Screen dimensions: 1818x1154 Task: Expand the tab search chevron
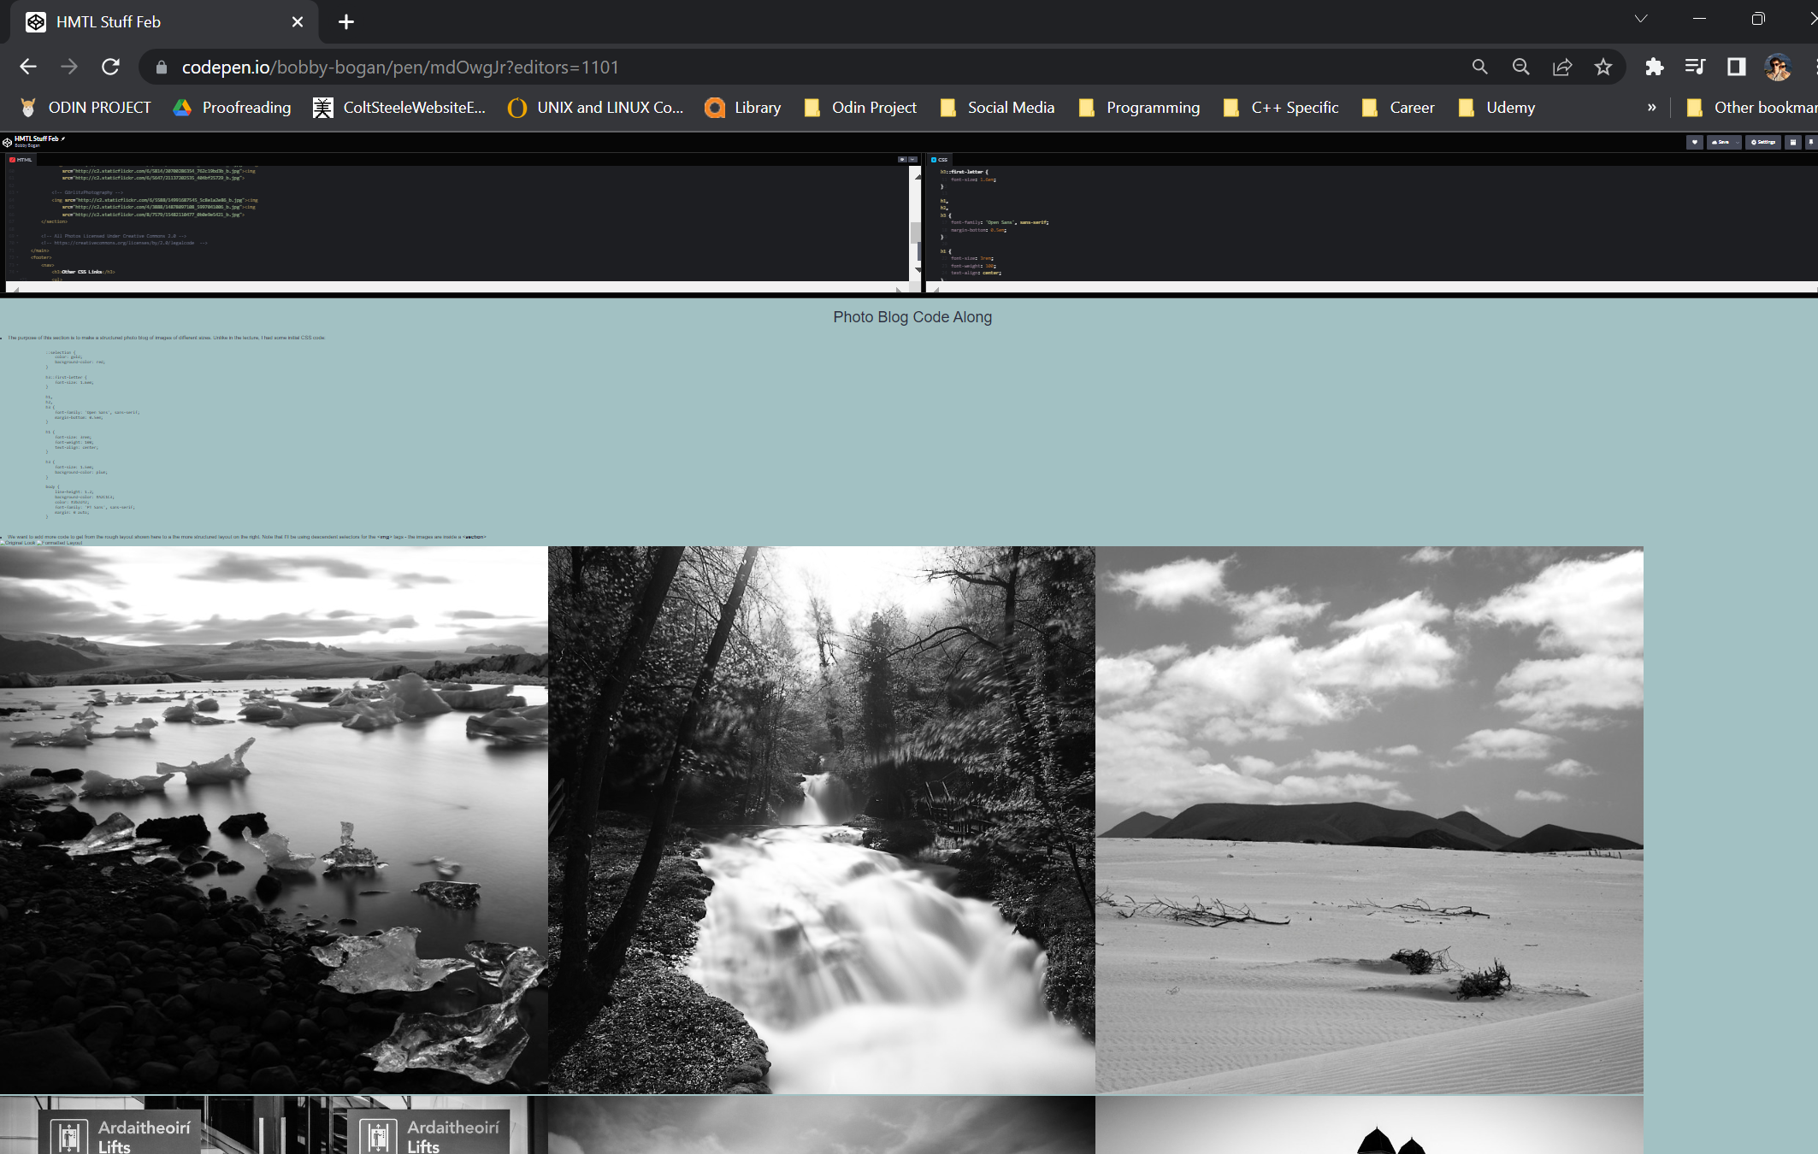[1641, 19]
